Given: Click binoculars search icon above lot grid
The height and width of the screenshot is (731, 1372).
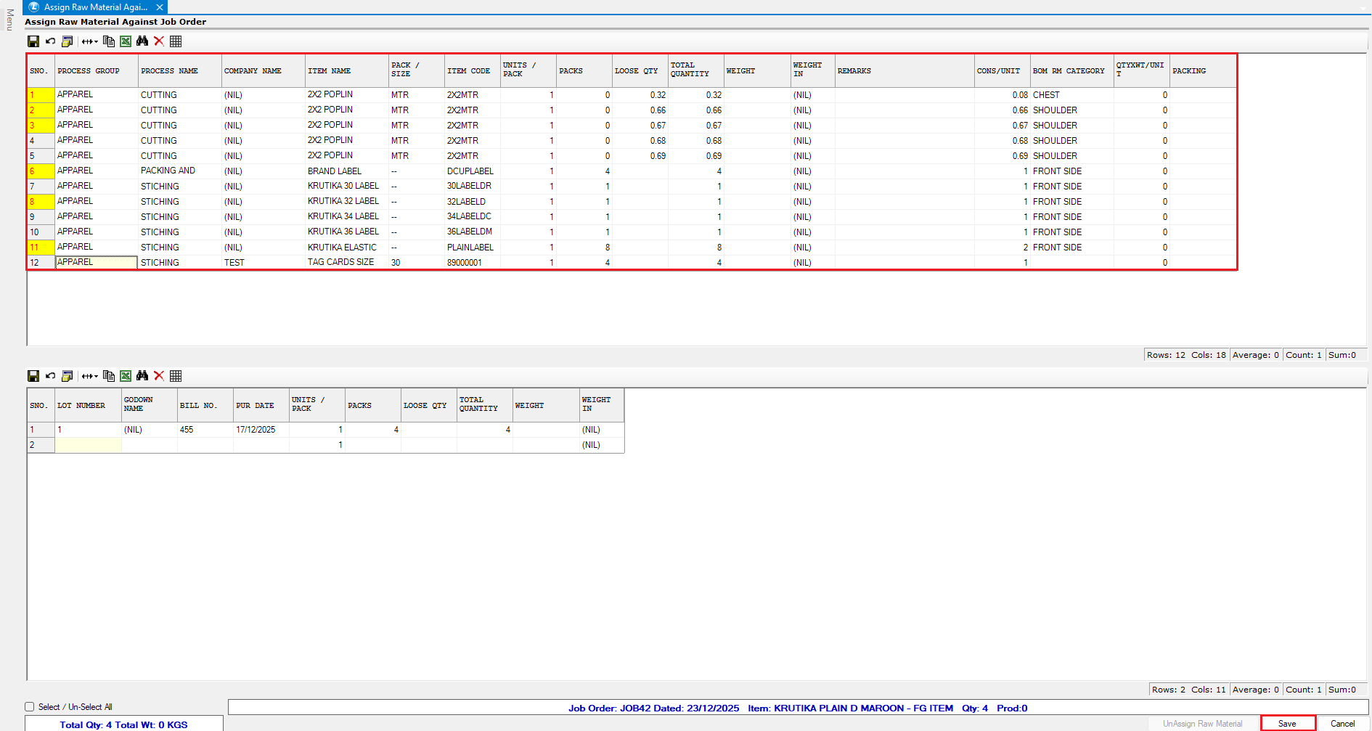Looking at the screenshot, I should (142, 376).
